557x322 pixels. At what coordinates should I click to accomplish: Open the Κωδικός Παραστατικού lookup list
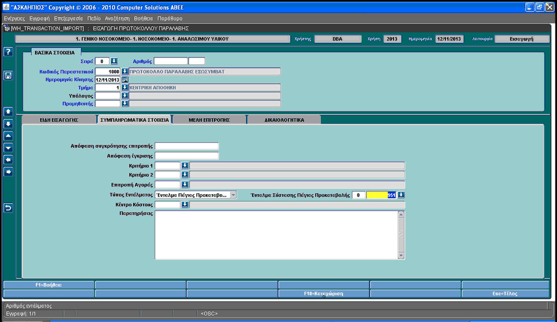click(124, 71)
